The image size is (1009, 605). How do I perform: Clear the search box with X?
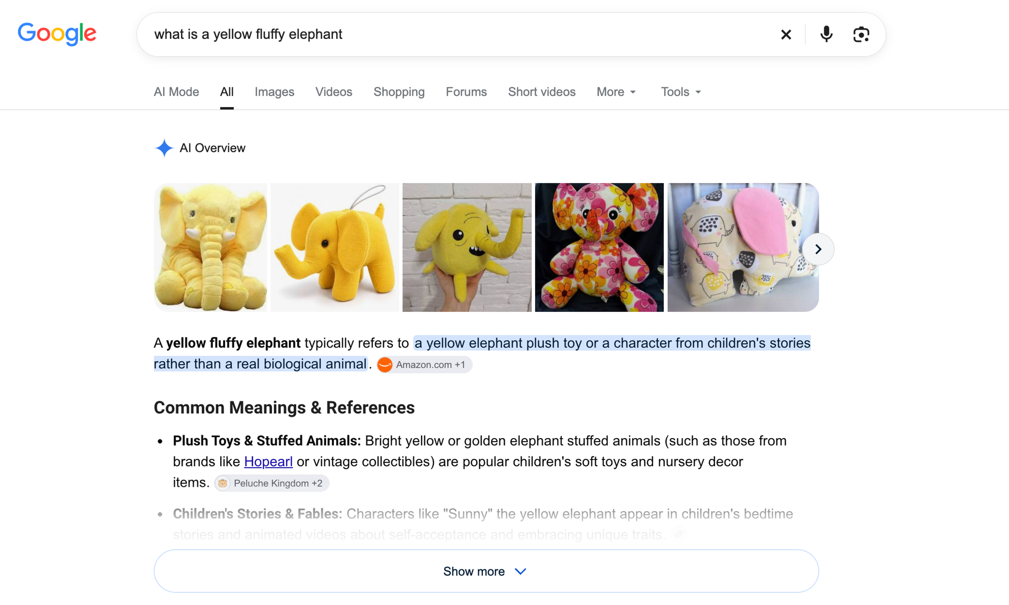pyautogui.click(x=786, y=35)
